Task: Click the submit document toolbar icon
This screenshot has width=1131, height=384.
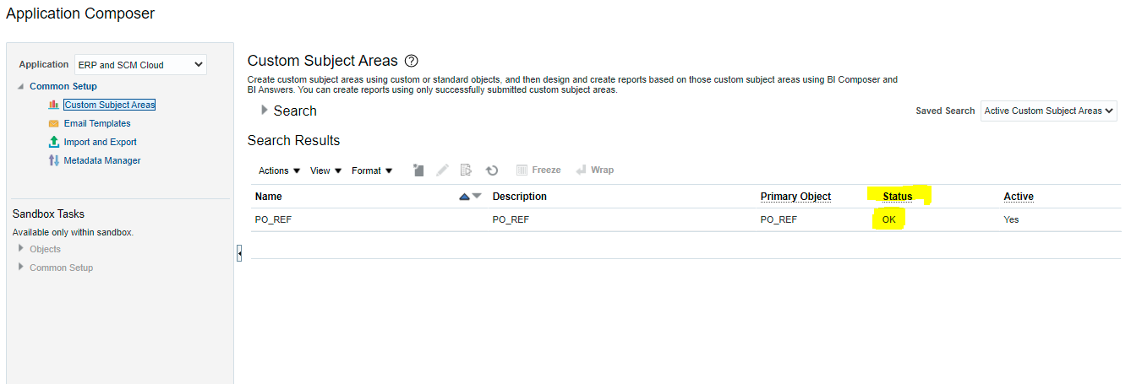Action: (466, 170)
